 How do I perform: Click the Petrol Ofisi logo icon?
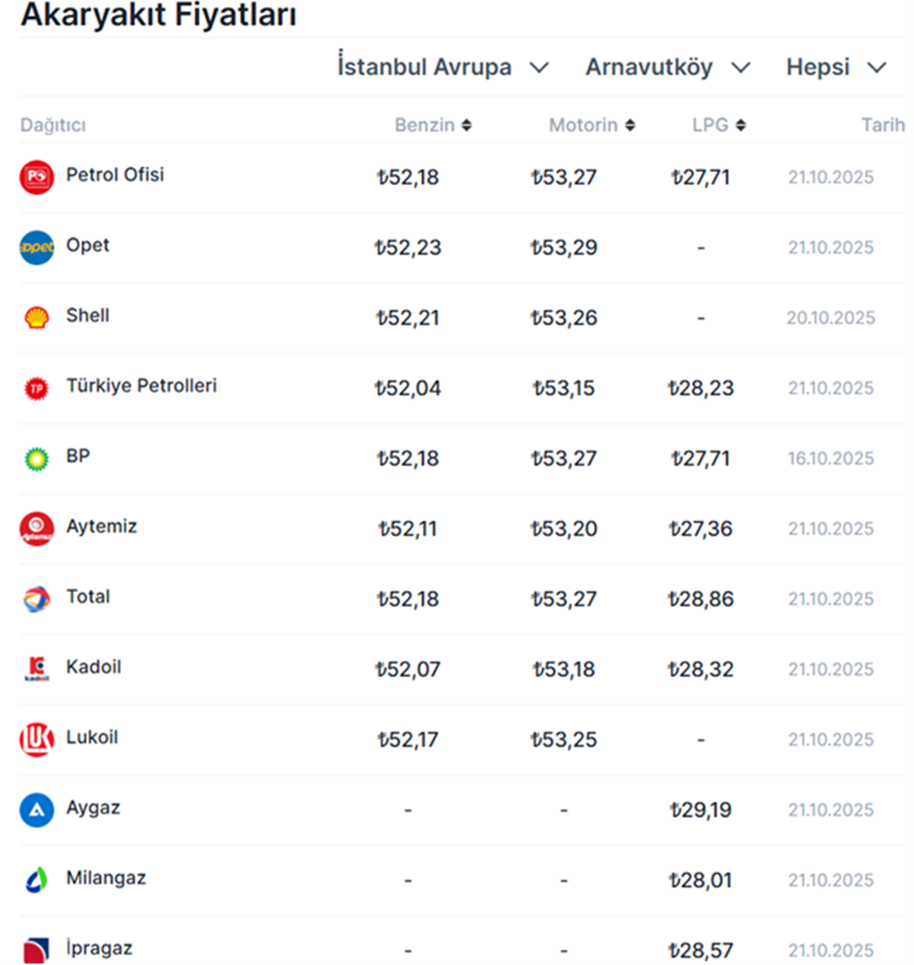37,177
